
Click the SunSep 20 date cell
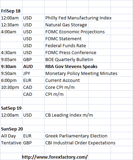coord(12,129)
